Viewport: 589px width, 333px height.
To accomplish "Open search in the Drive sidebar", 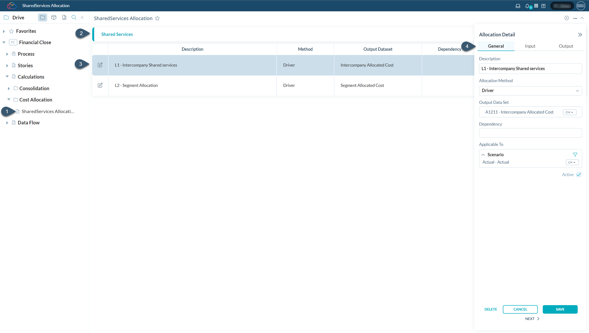I will pos(74,17).
